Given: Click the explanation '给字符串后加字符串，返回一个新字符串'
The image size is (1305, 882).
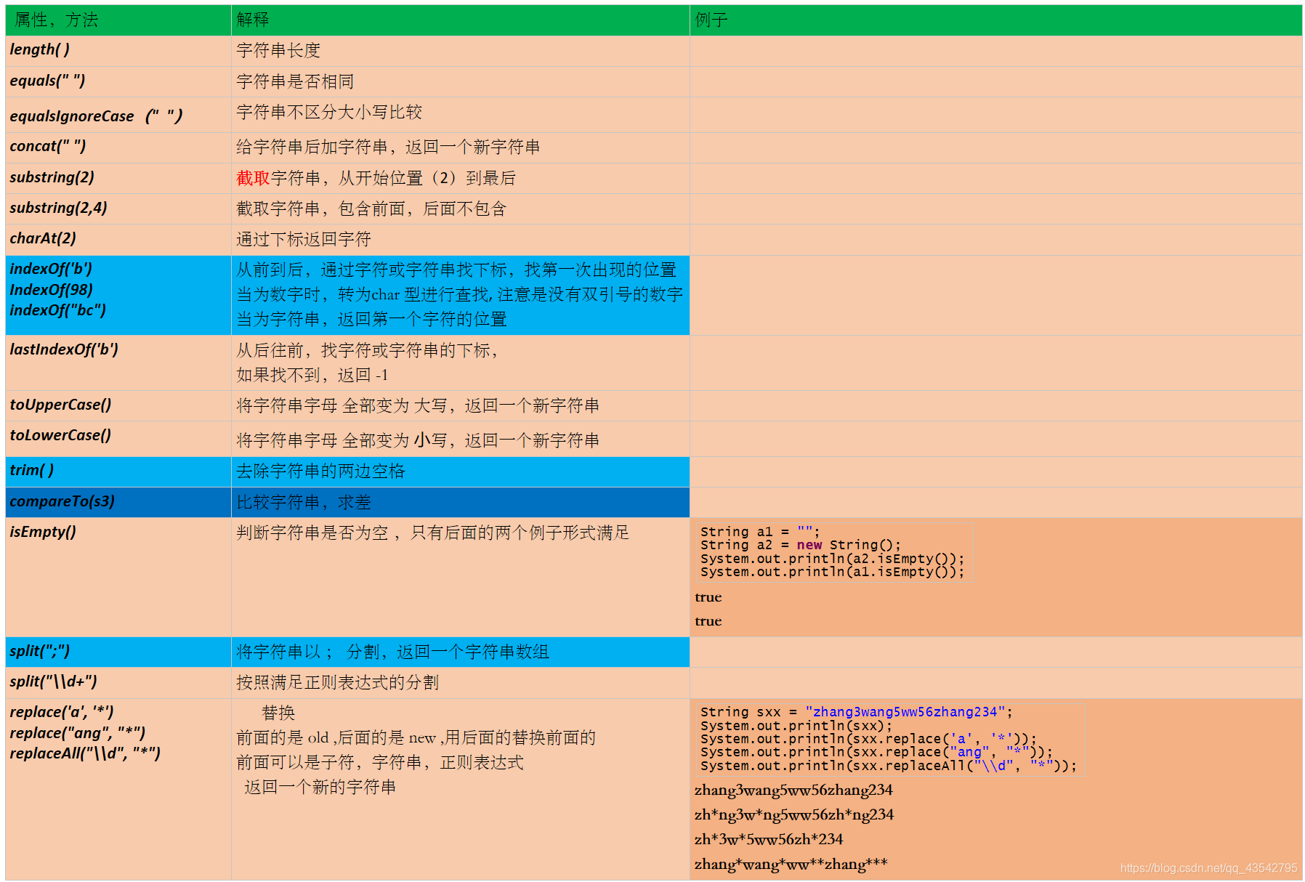Looking at the screenshot, I should 388,147.
